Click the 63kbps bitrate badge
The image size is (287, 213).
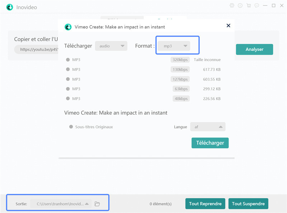[181, 89]
